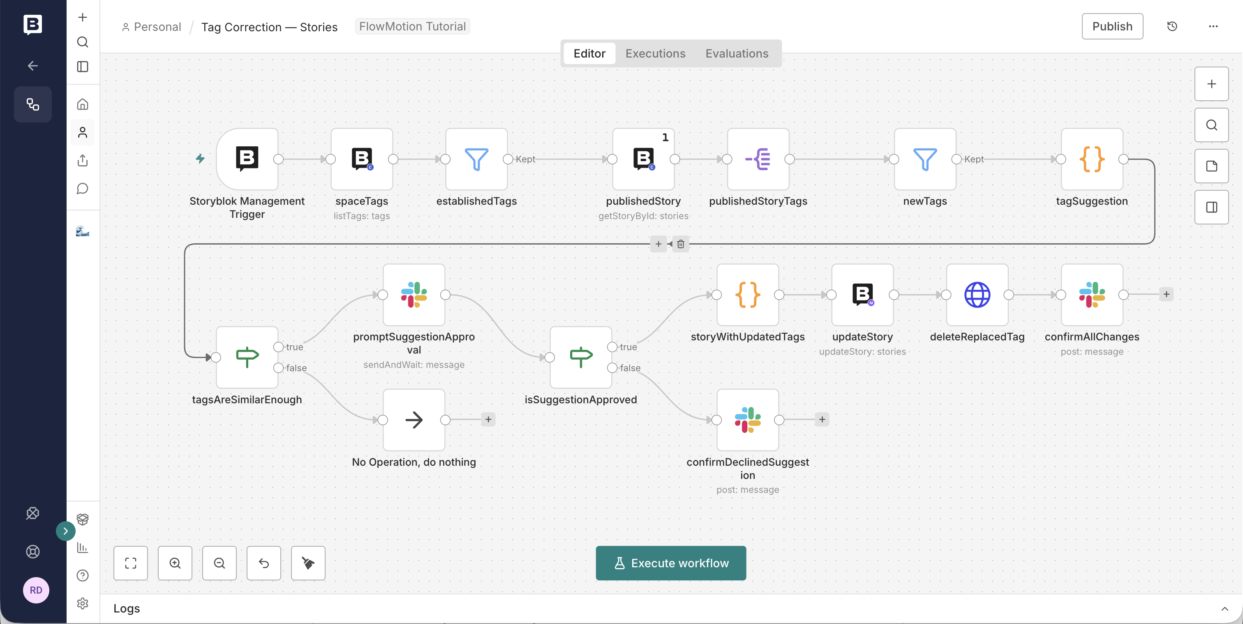
Task: Toggle the canvas side panel
Action: coord(1211,207)
